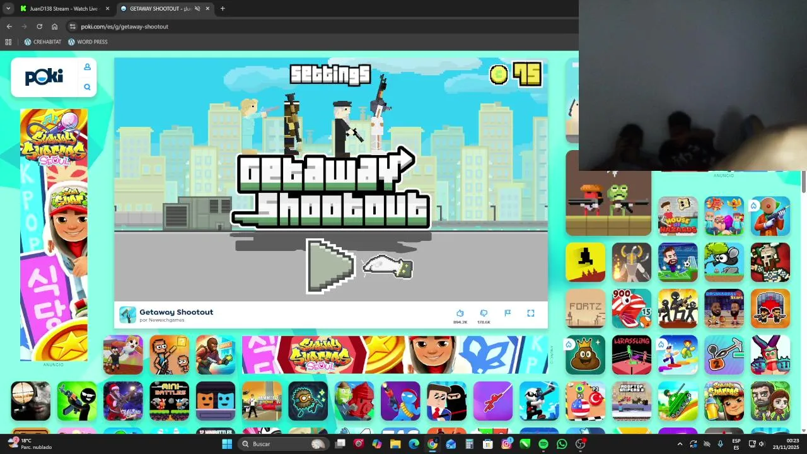Open the Poki user profile icon
Image resolution: width=807 pixels, height=454 pixels.
pos(87,67)
